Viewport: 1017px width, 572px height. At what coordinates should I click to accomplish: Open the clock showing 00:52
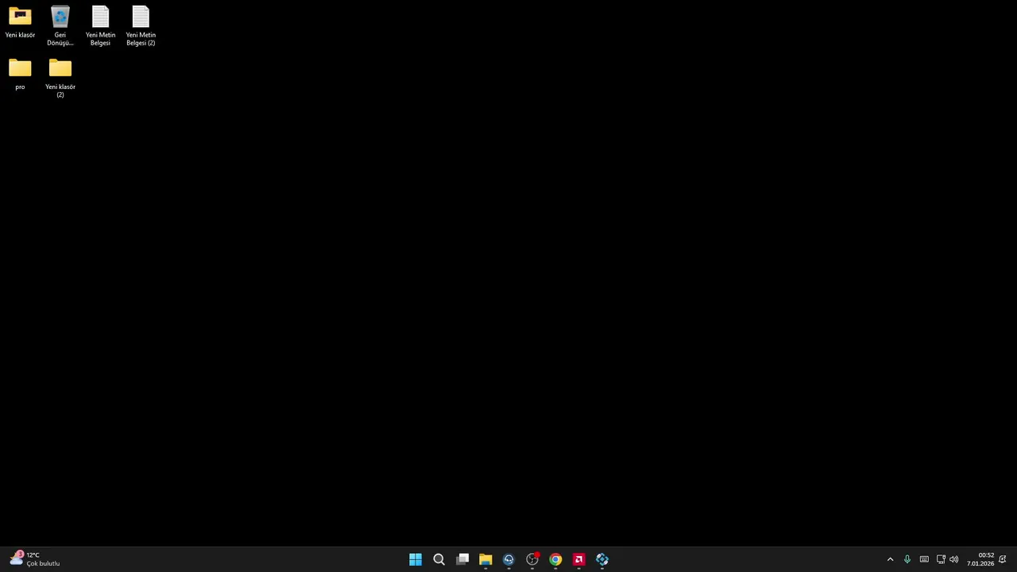[x=980, y=559]
